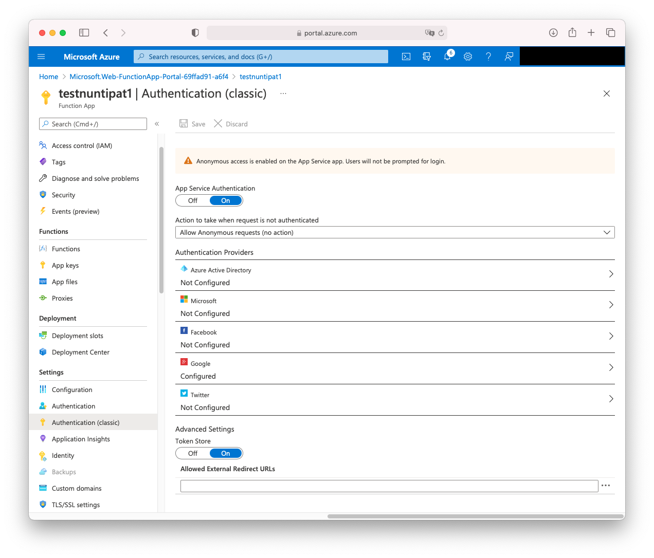The image size is (654, 558).
Task: Click the Save disk icon
Action: coord(184,124)
